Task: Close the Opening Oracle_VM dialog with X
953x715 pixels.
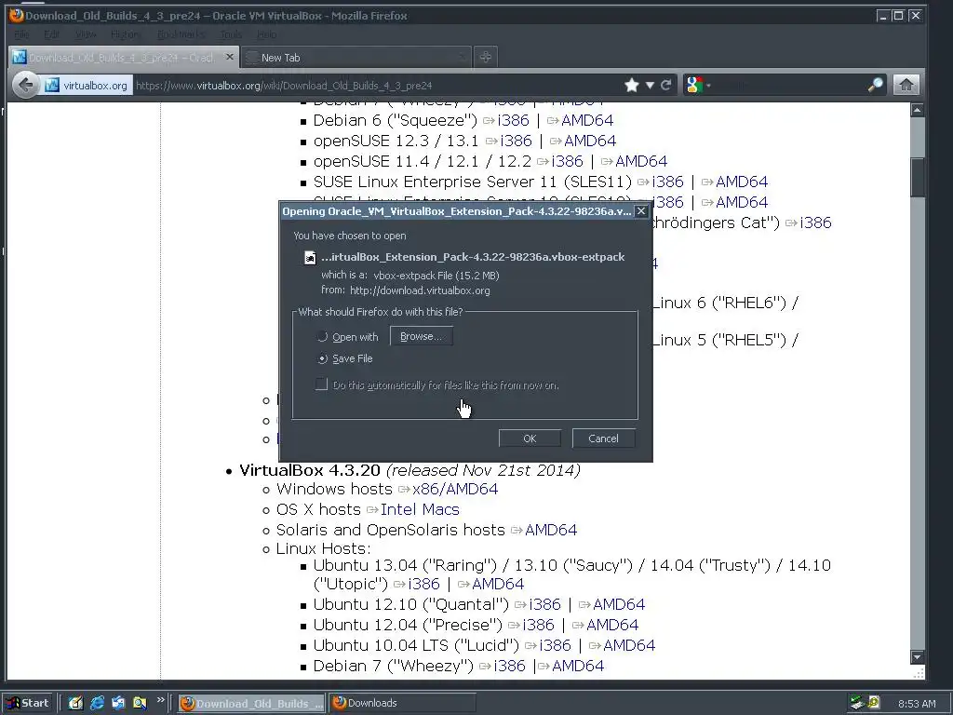Action: tap(640, 211)
